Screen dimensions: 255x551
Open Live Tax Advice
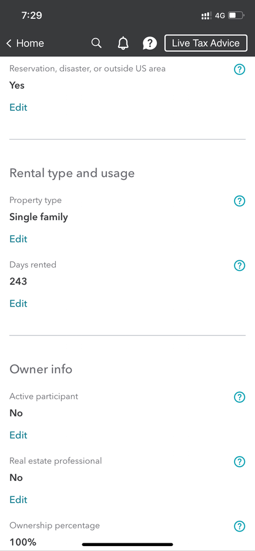click(206, 43)
